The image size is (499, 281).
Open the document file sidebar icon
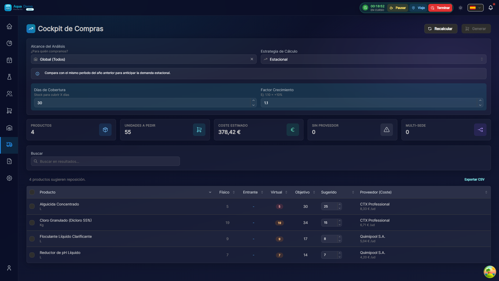point(9,161)
